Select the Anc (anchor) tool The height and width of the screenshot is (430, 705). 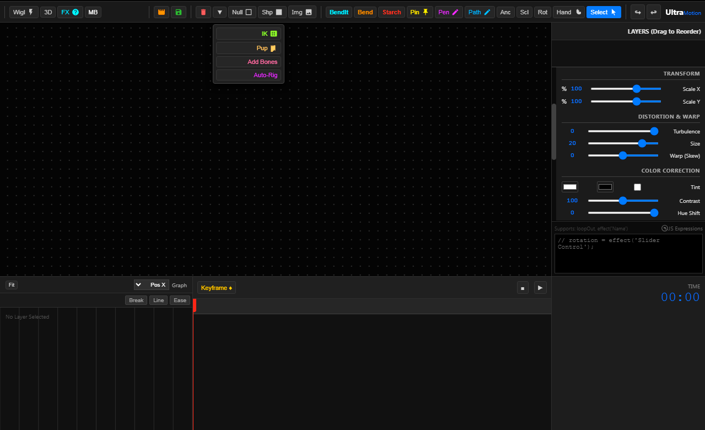pyautogui.click(x=505, y=12)
